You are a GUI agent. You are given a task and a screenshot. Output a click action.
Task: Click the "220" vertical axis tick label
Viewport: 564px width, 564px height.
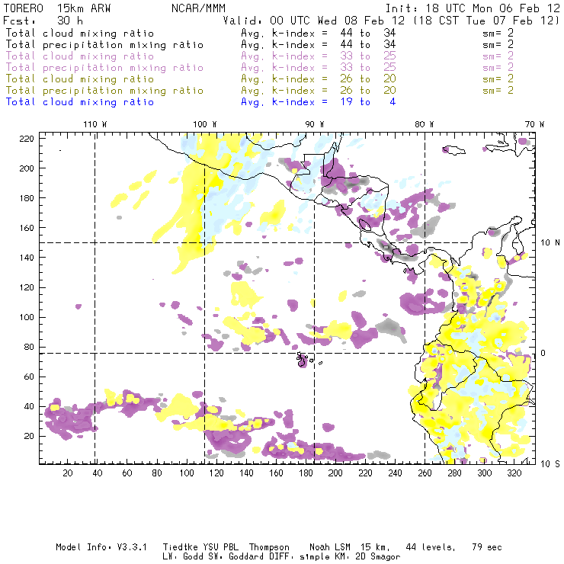(26, 139)
